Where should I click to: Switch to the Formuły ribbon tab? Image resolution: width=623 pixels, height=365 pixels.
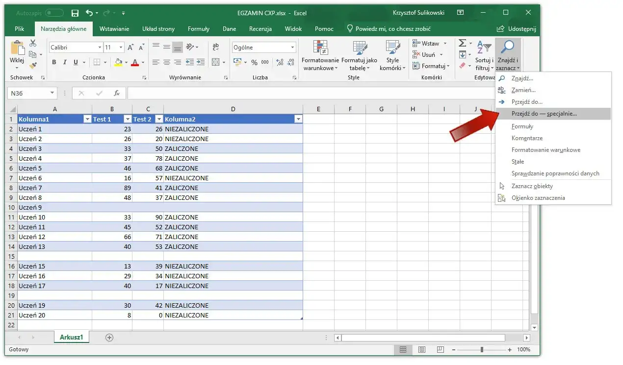[x=198, y=28]
